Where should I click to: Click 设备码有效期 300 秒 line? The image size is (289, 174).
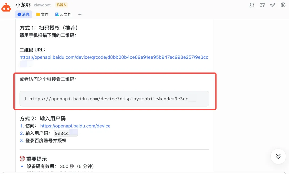pos(60,166)
